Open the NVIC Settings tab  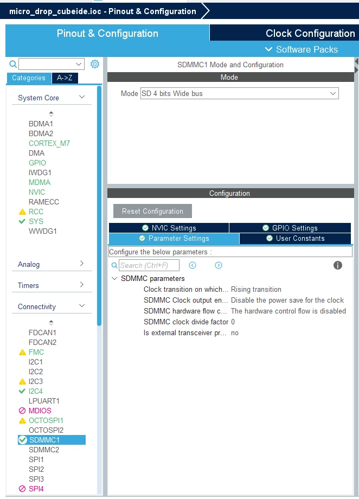tap(169, 228)
